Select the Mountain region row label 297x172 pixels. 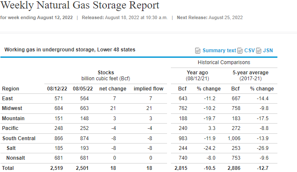pyautogui.click(x=13, y=118)
